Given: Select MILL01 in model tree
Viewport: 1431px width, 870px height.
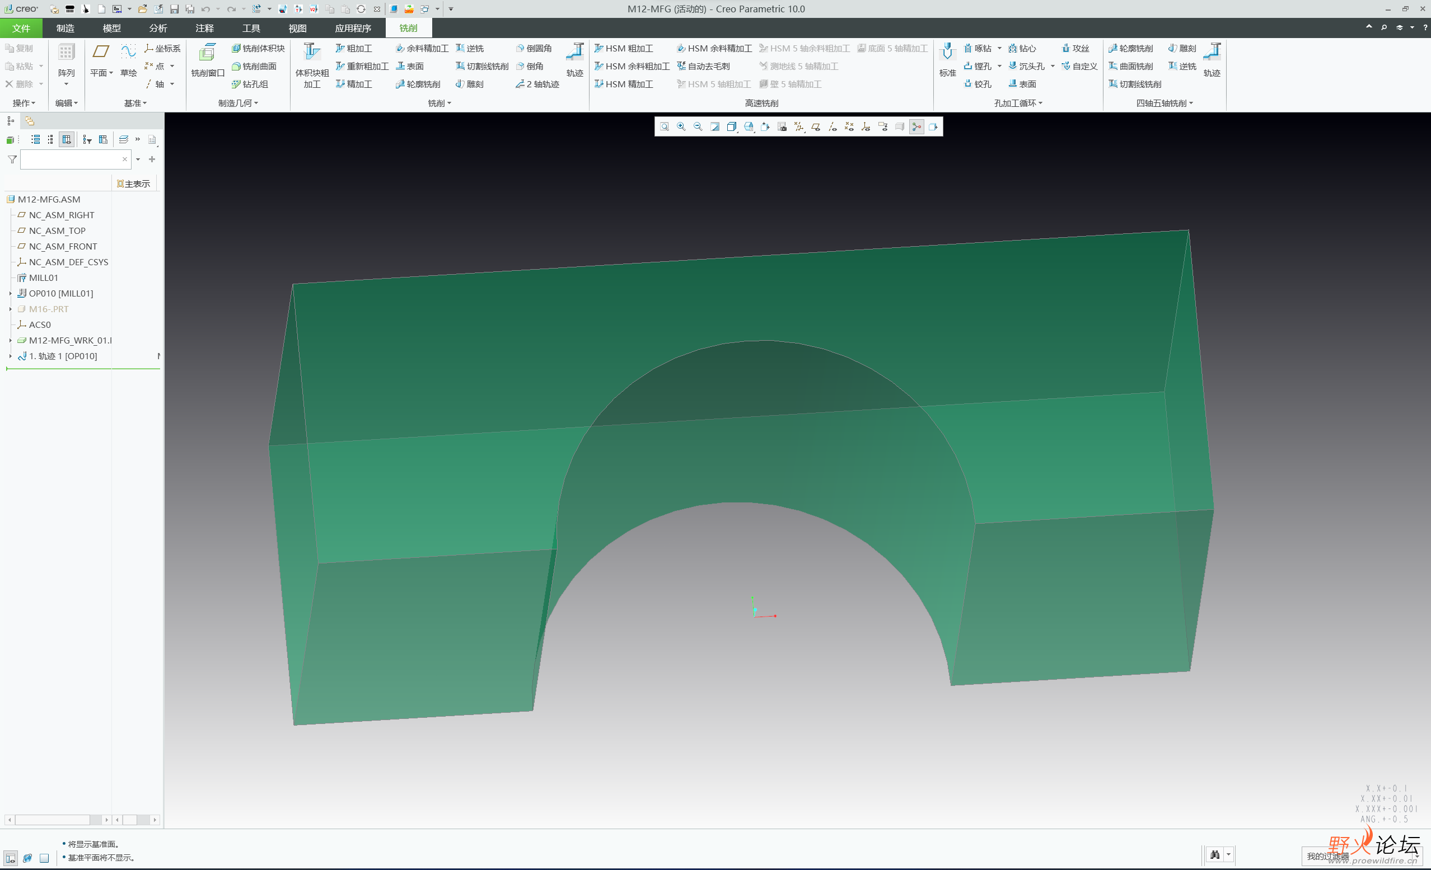Looking at the screenshot, I should [x=43, y=278].
